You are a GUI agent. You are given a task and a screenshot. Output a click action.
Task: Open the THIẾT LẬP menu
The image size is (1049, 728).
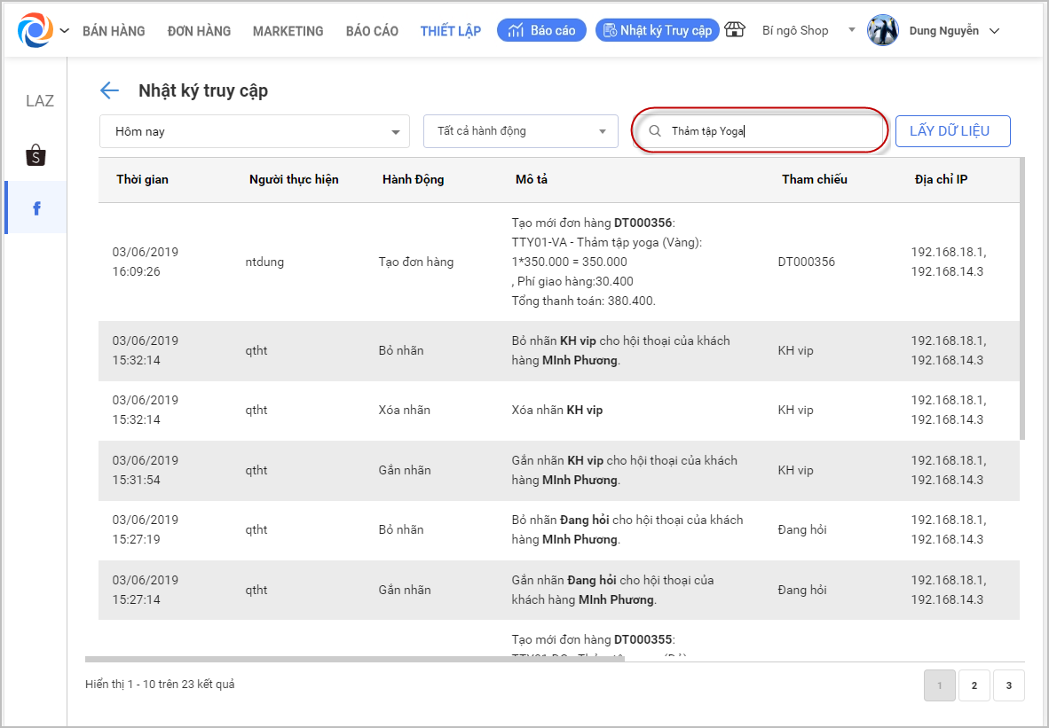click(450, 31)
